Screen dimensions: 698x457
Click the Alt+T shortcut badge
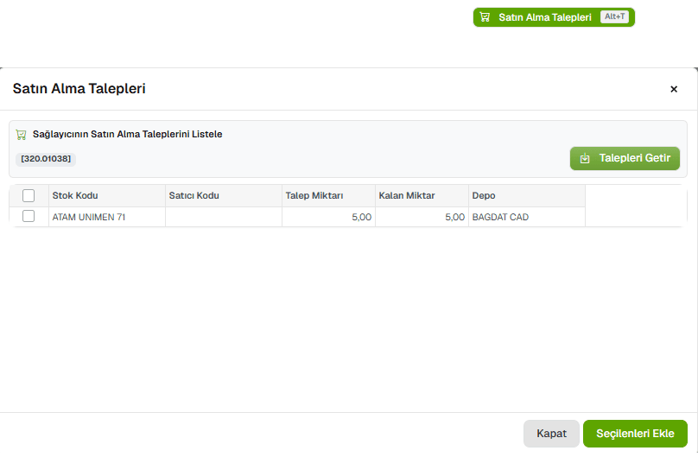point(614,17)
